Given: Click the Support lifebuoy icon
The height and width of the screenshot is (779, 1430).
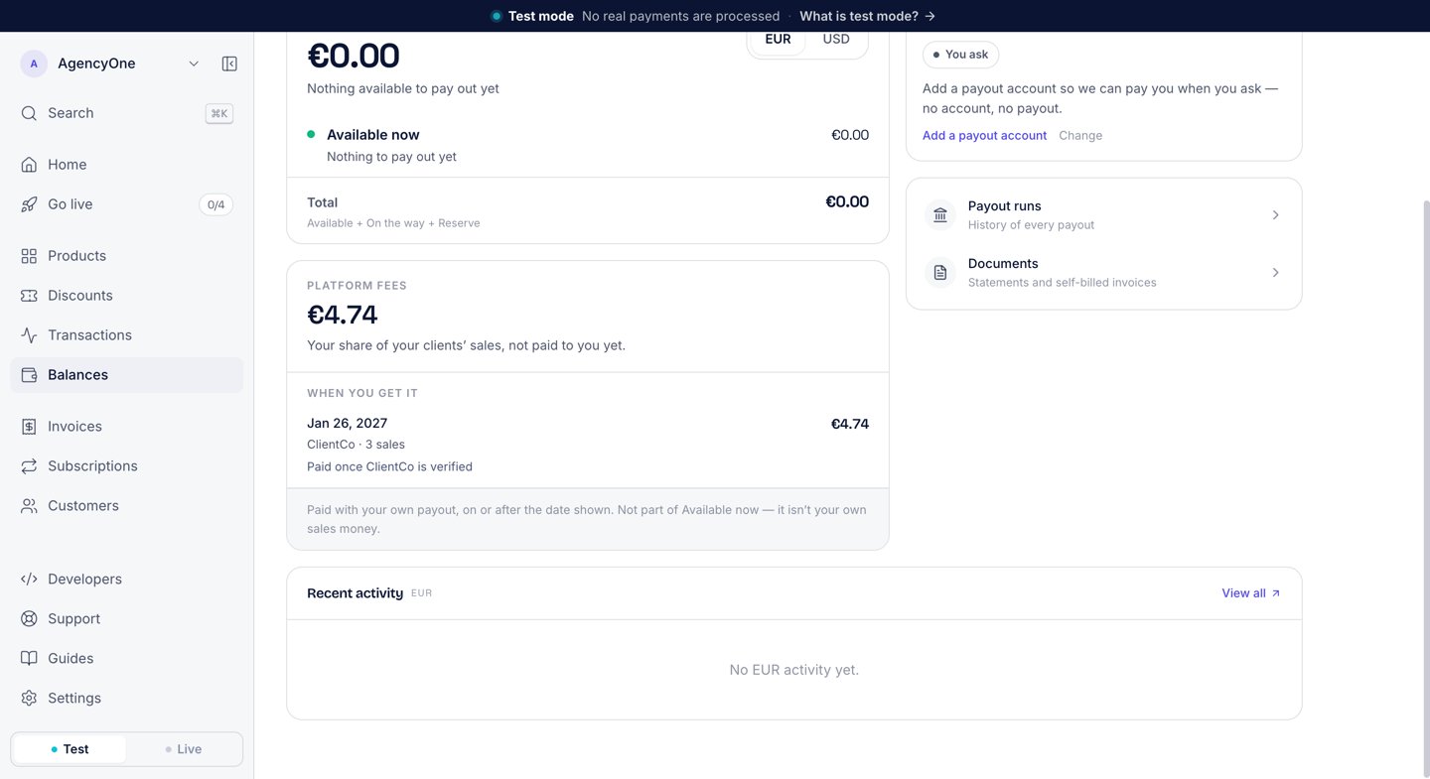Looking at the screenshot, I should tap(29, 619).
